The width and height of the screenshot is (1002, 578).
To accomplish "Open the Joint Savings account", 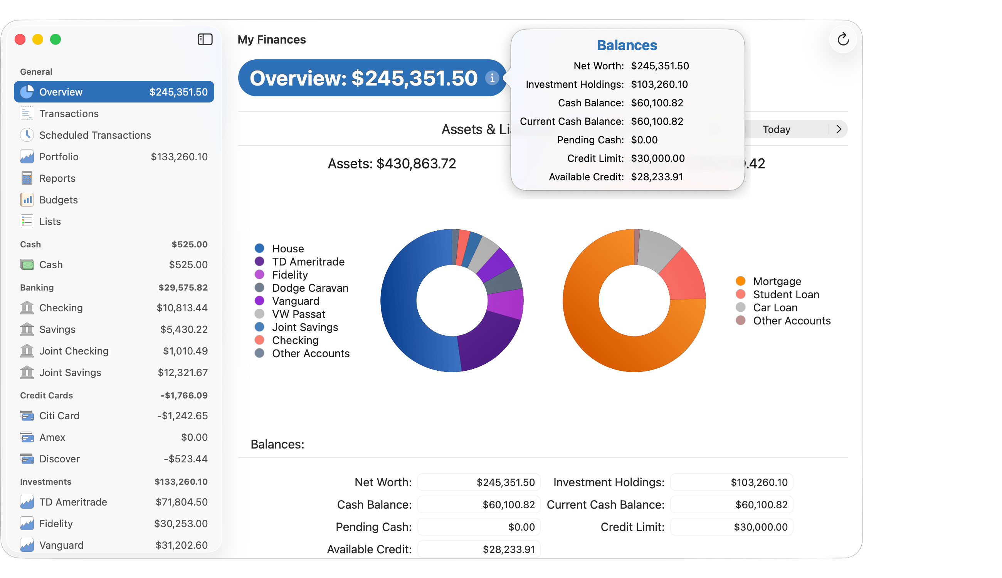I will tap(70, 372).
